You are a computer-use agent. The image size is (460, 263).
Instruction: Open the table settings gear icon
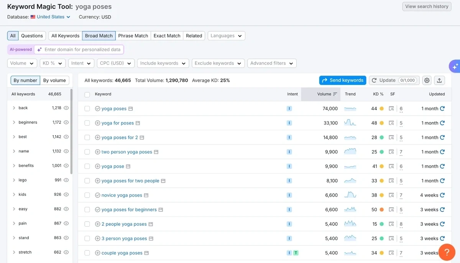(427, 80)
